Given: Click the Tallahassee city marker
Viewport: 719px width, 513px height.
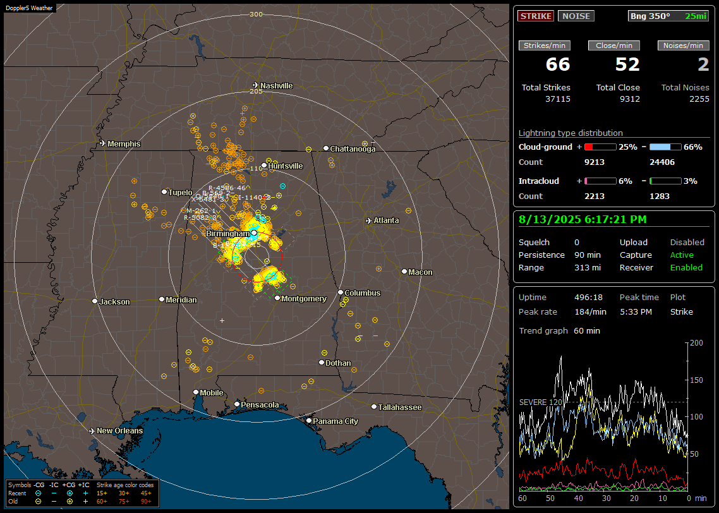Looking at the screenshot, I should pos(374,407).
